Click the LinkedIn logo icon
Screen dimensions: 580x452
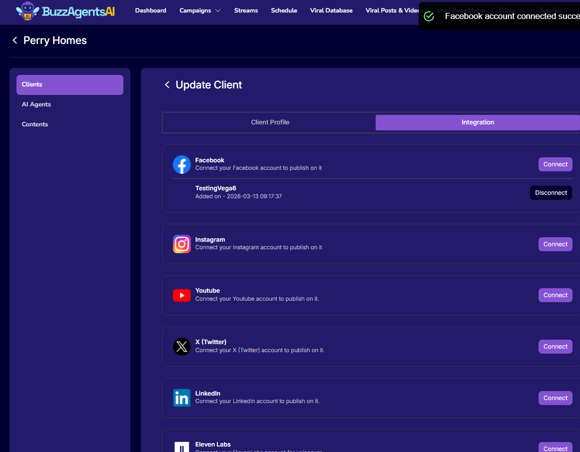(x=182, y=398)
